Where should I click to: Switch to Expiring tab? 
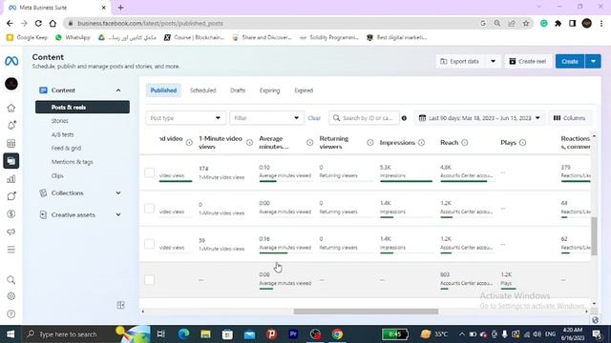coord(269,91)
